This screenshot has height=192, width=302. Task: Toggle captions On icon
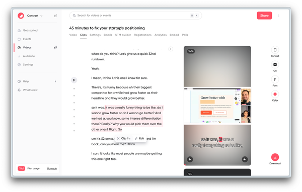point(275,65)
